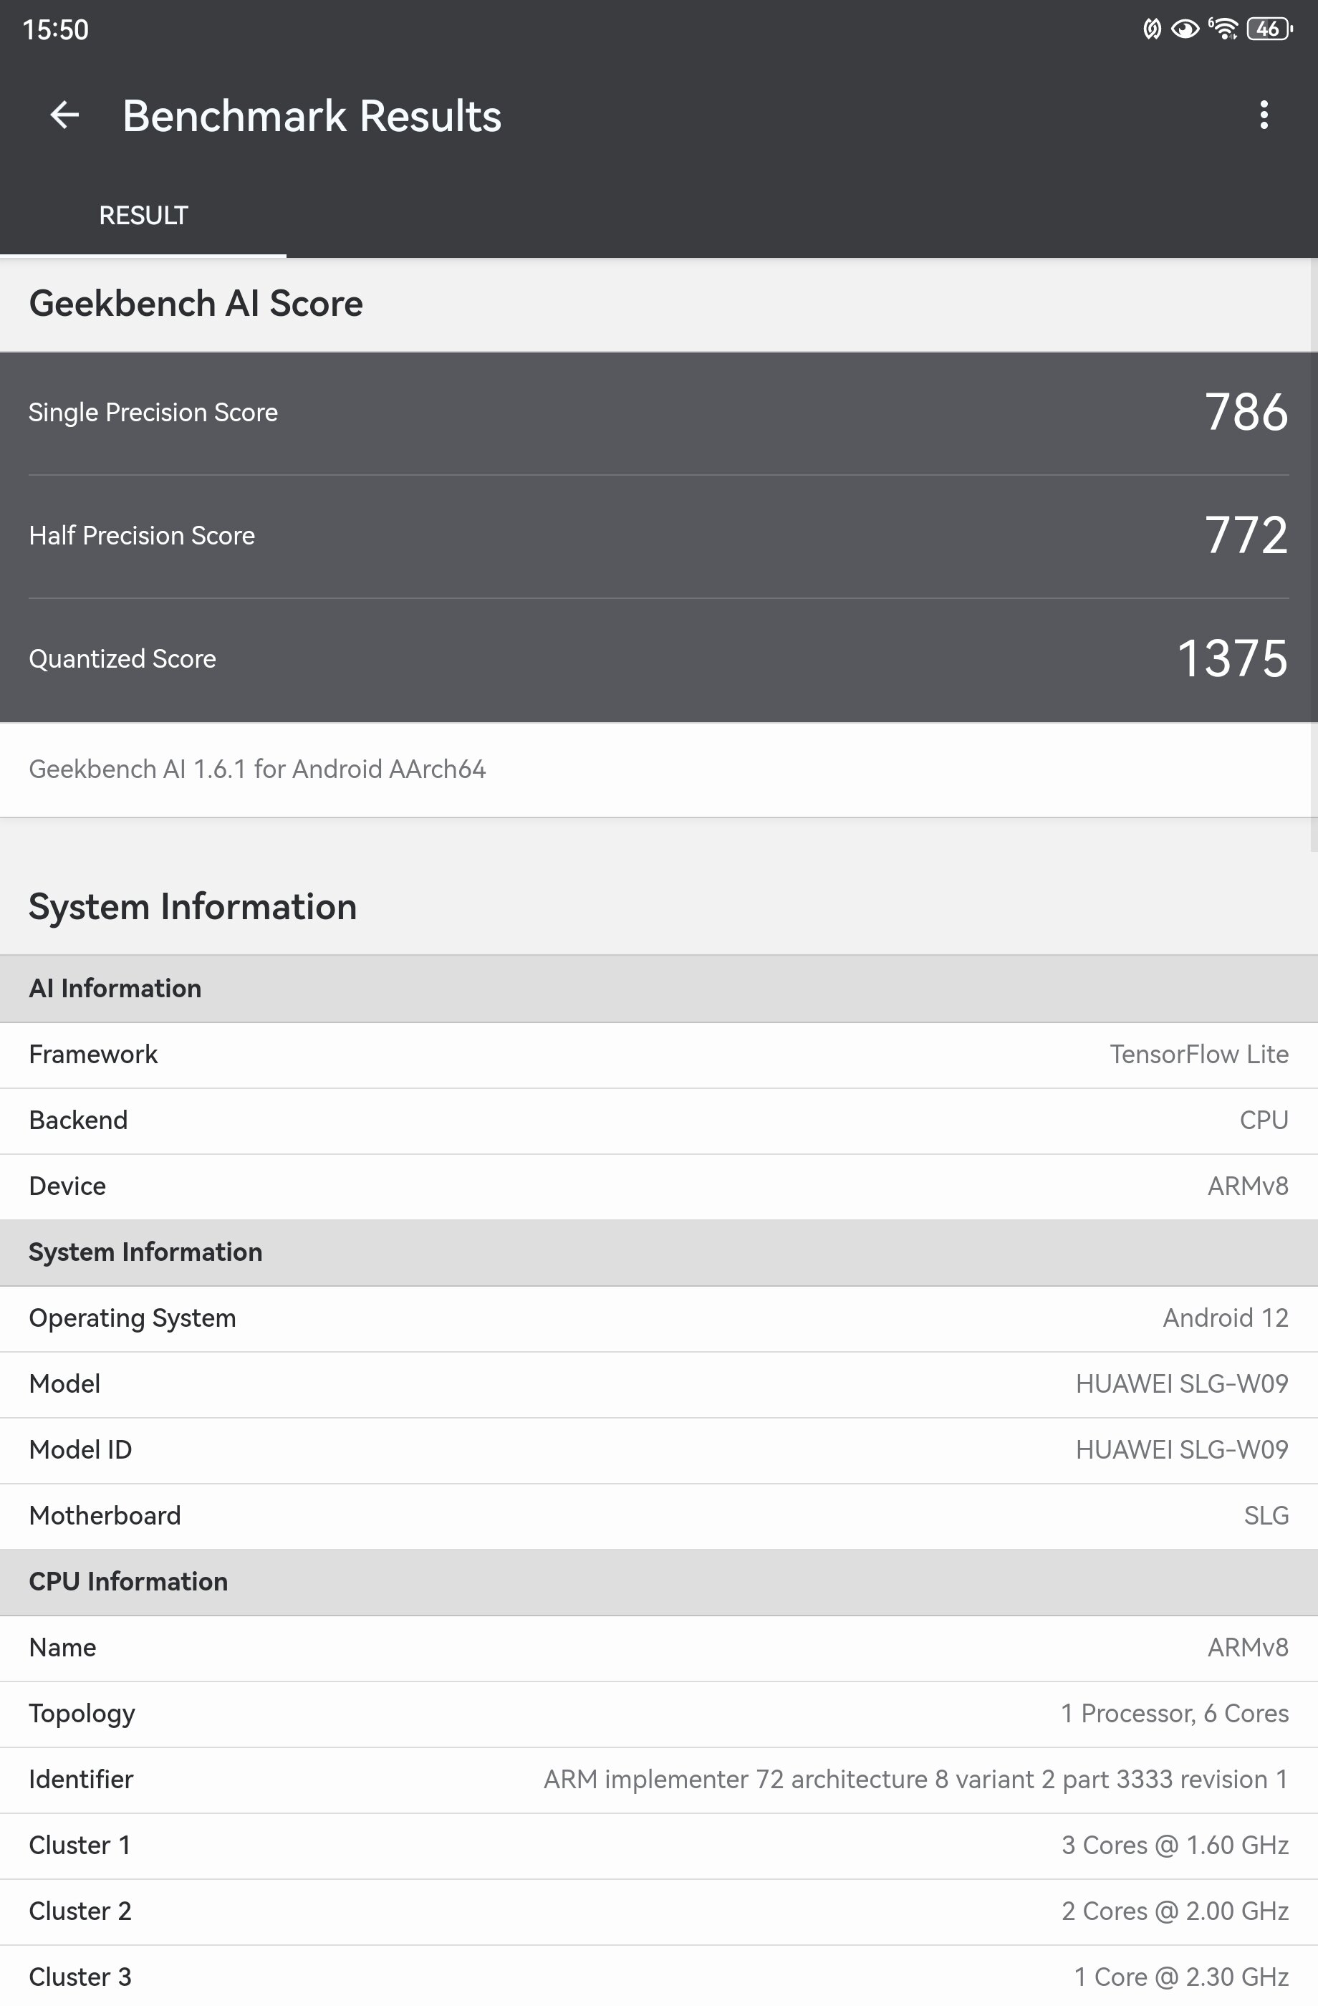Image resolution: width=1318 pixels, height=2006 pixels.
Task: Tap the Operating System Android 12 row
Action: pos(658,1318)
